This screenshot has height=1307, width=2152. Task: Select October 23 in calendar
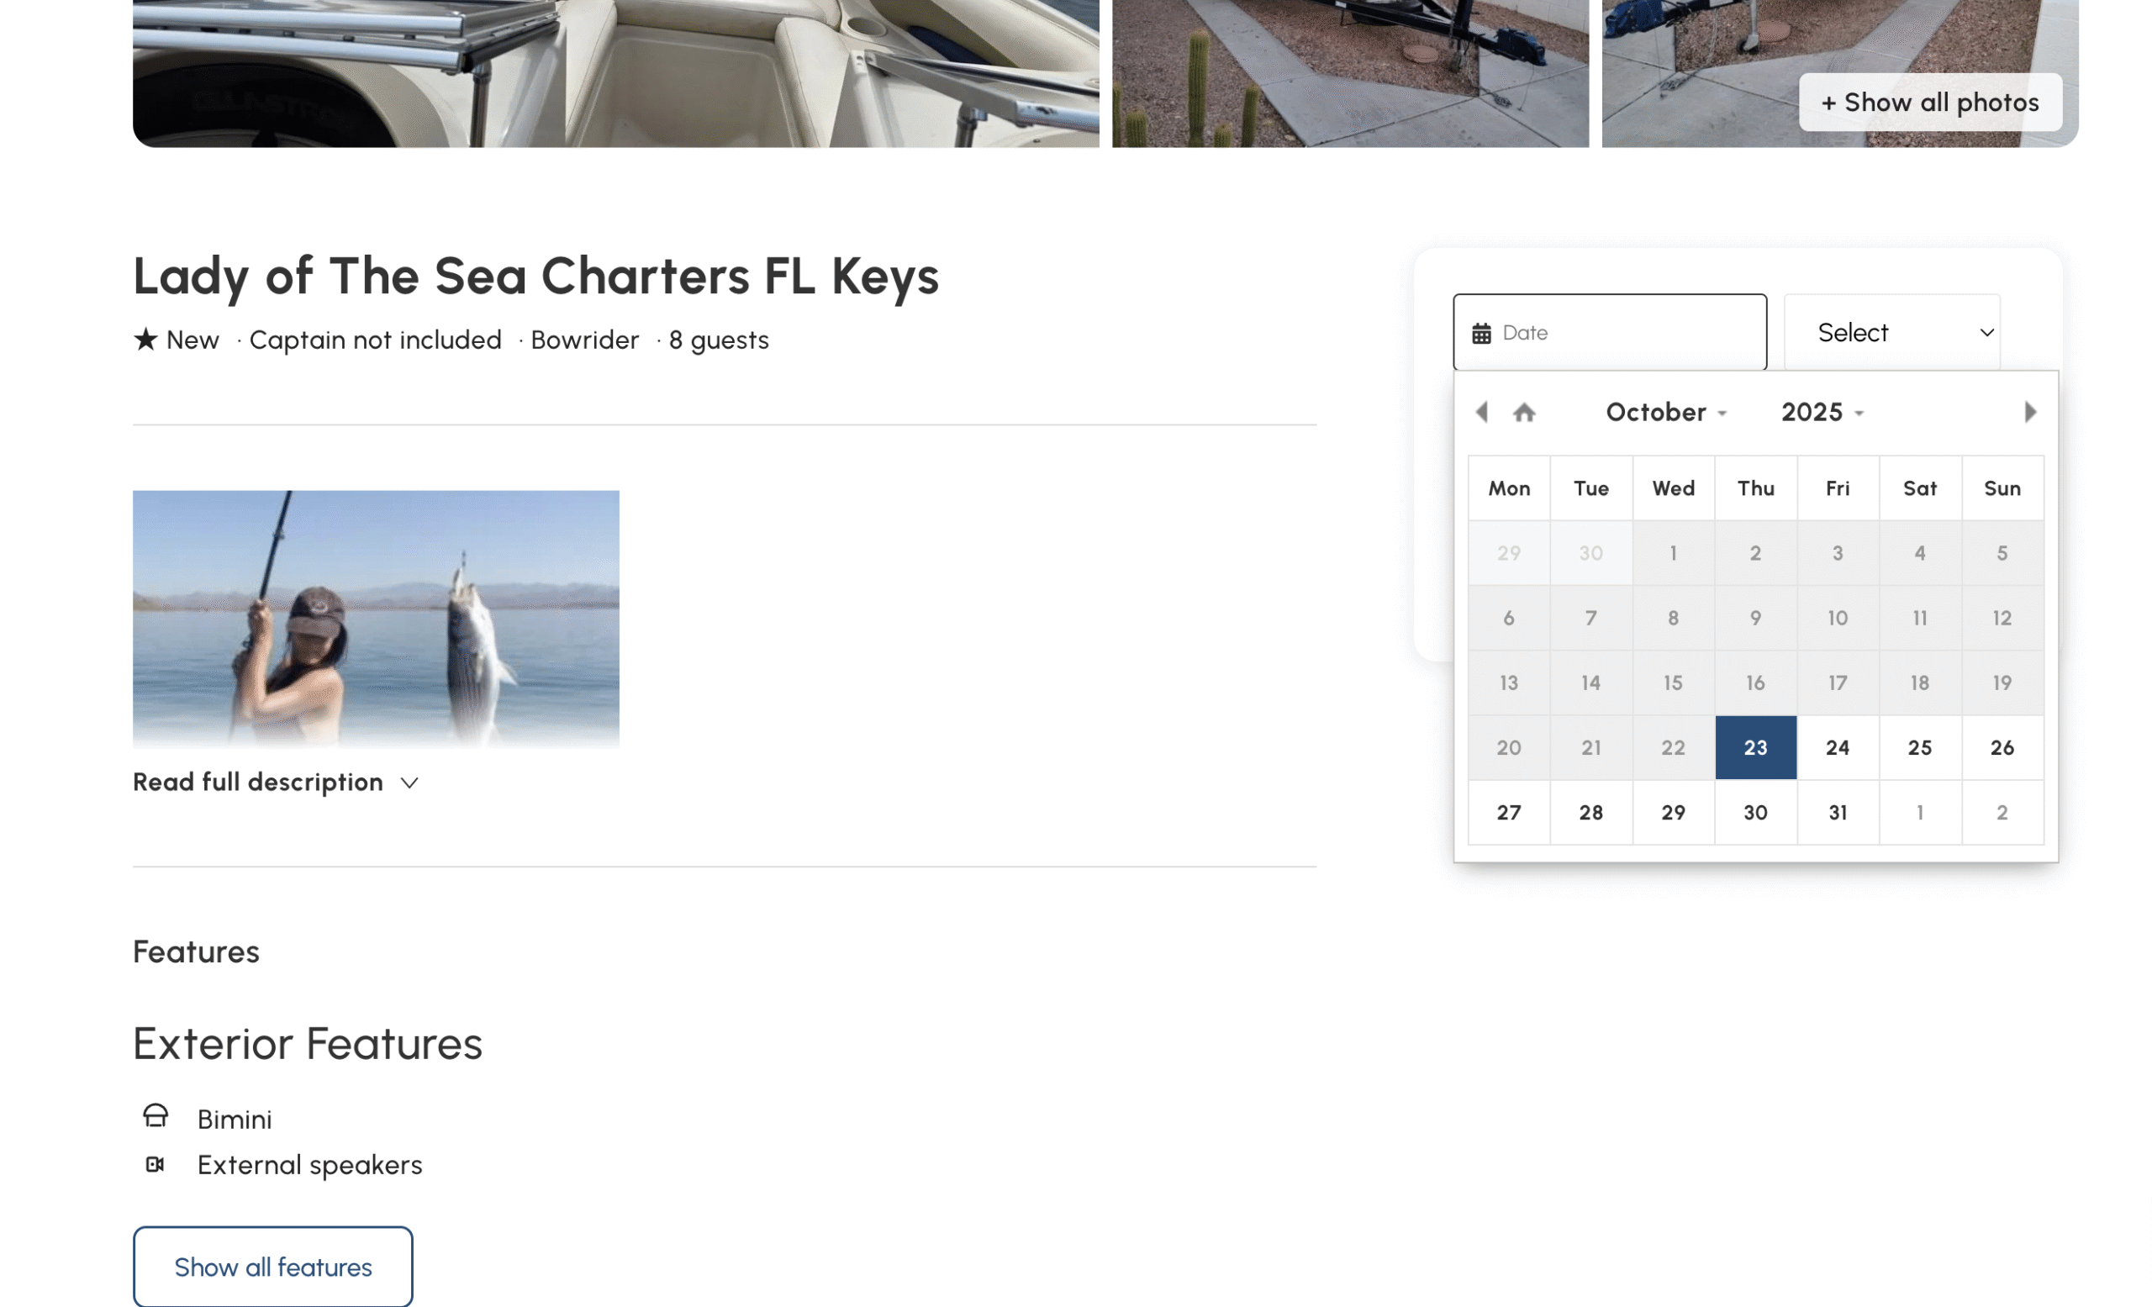(x=1755, y=747)
